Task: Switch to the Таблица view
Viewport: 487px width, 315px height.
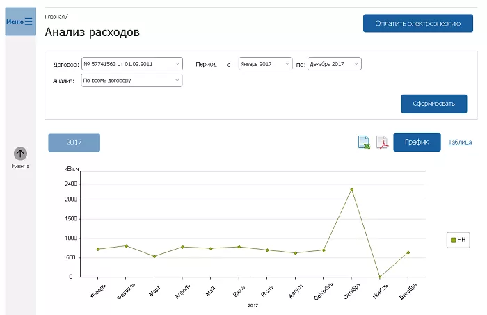Action: 459,142
